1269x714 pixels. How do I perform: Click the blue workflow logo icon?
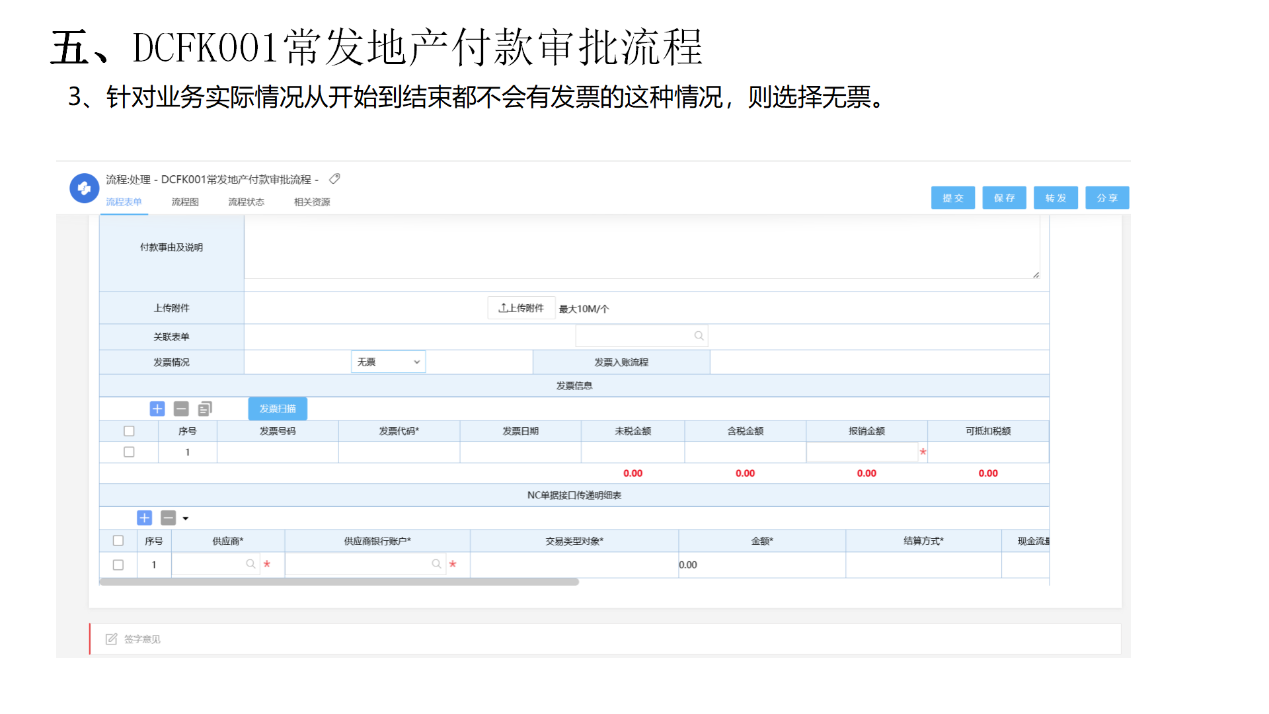(x=84, y=188)
